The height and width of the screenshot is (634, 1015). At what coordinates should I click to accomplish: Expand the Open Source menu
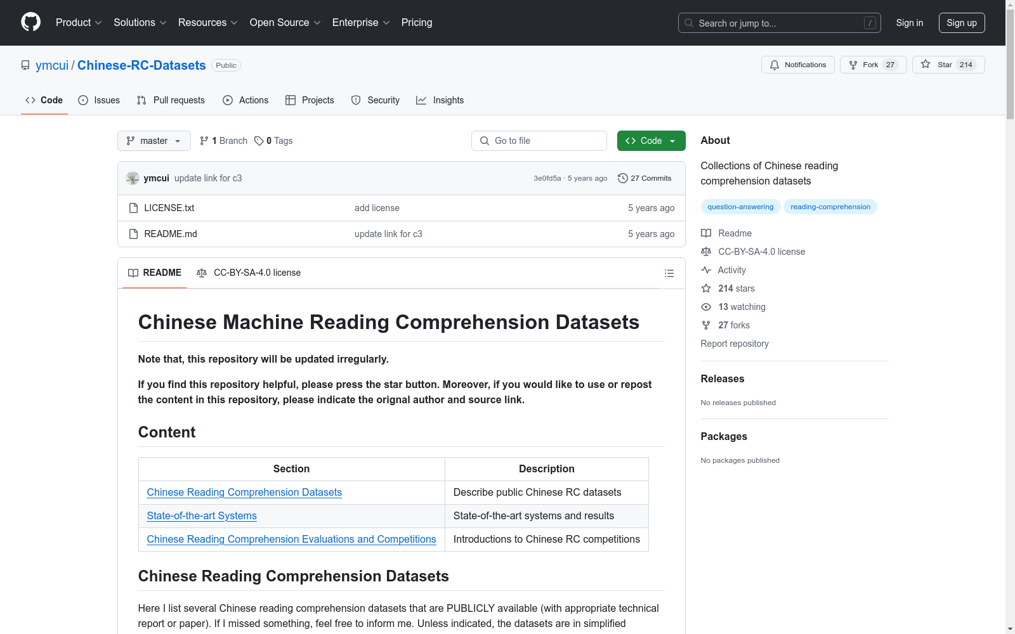tap(285, 22)
